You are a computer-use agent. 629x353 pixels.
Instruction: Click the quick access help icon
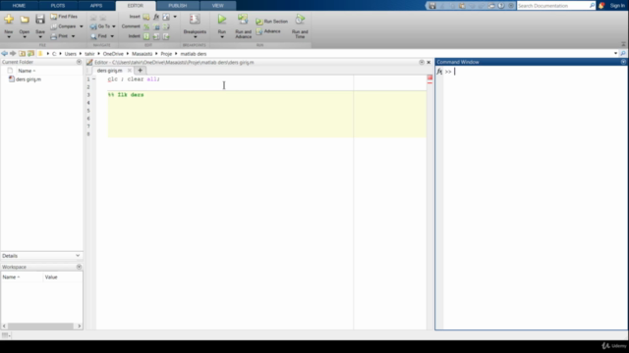[x=501, y=6]
